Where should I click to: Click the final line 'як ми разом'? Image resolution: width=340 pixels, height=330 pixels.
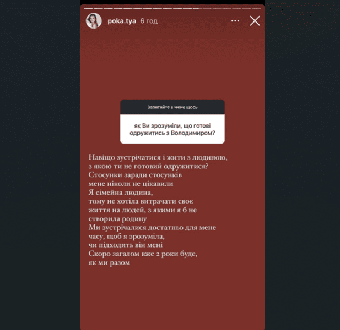[109, 262]
